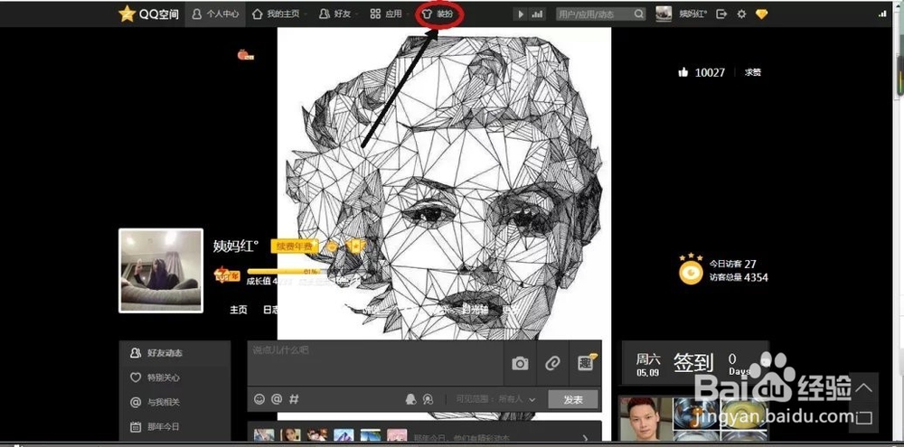The height and width of the screenshot is (447, 904).
Task: Click the signal bars icon top right
Action: click(882, 14)
